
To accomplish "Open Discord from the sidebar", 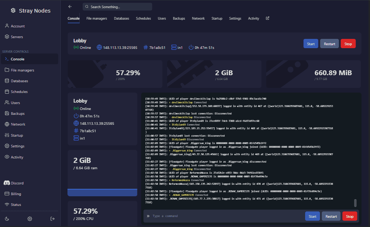I will coord(17,183).
